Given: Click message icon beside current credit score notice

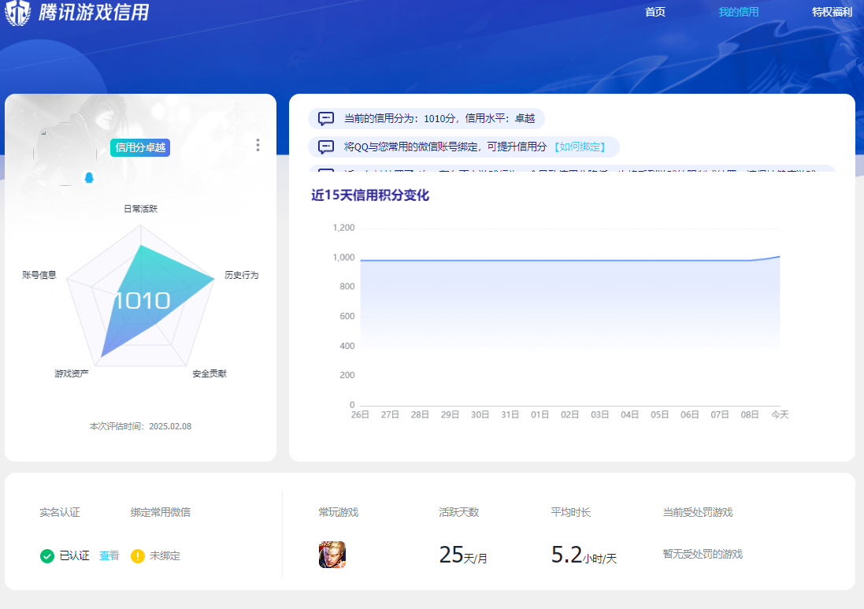Looking at the screenshot, I should click(x=326, y=118).
